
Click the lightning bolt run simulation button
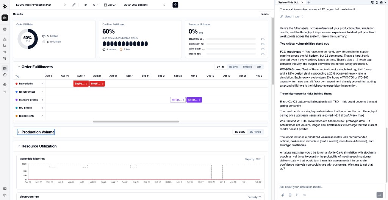[x=175, y=5]
